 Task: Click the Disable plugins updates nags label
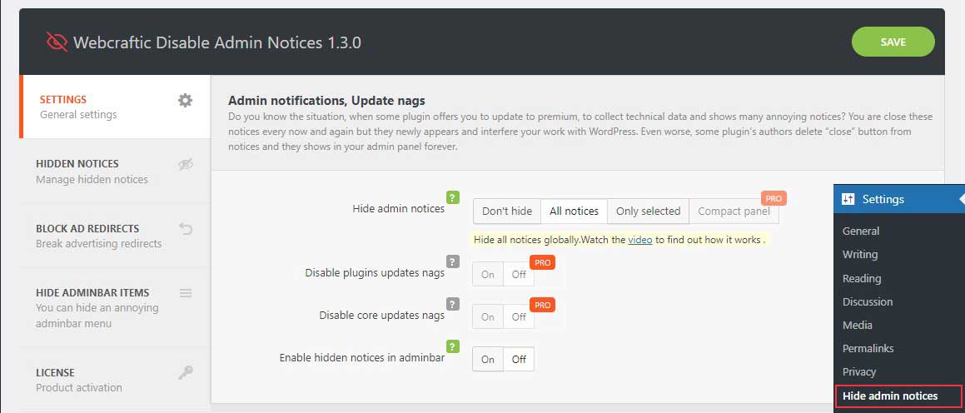coord(375,272)
